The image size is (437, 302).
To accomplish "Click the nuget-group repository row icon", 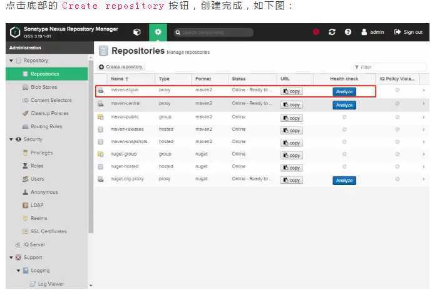I will [101, 154].
